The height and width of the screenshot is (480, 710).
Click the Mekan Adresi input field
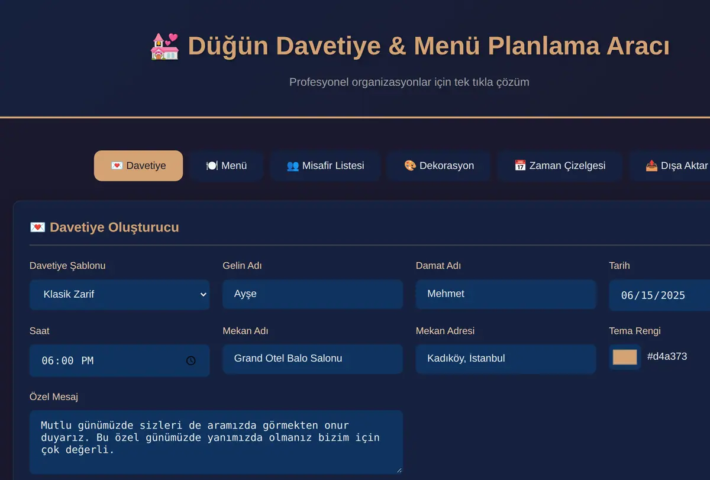(x=506, y=359)
